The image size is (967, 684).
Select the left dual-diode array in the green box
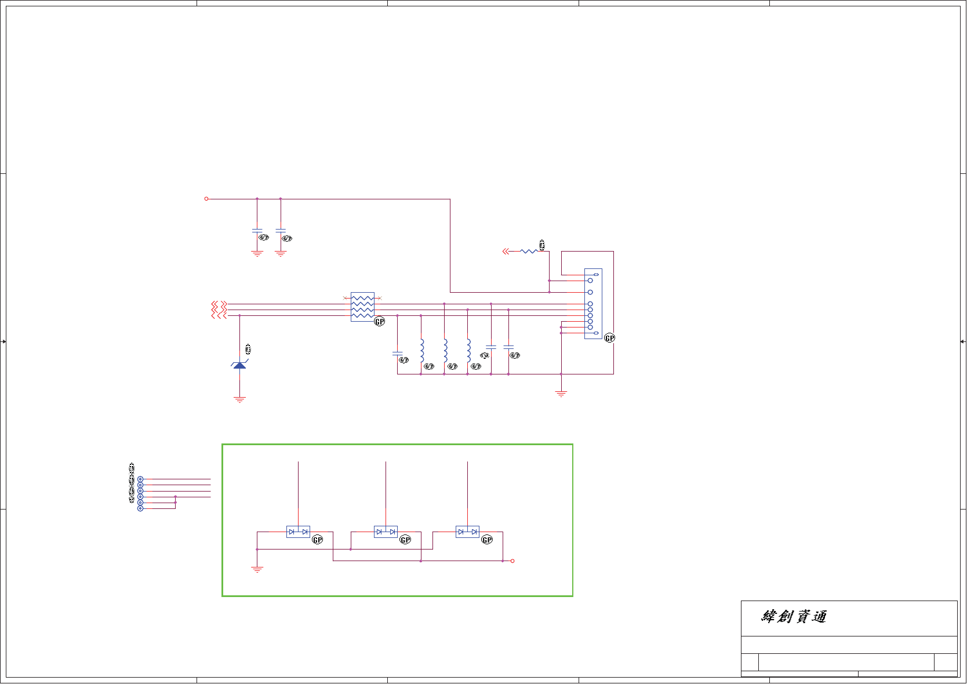tap(298, 532)
